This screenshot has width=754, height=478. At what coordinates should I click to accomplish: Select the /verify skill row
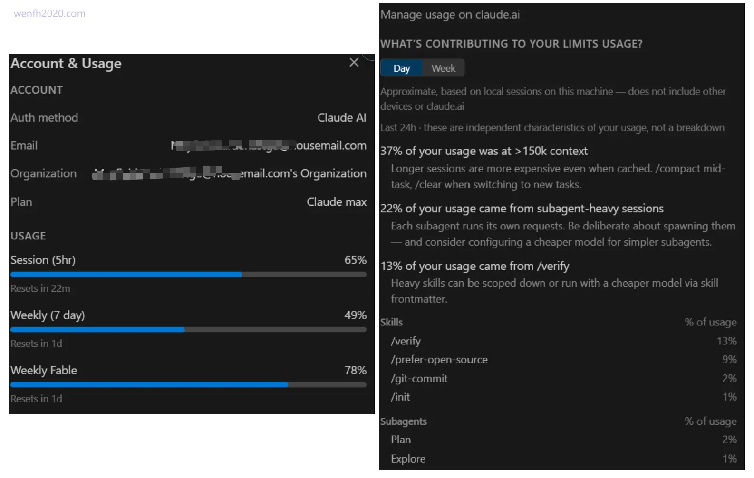564,342
